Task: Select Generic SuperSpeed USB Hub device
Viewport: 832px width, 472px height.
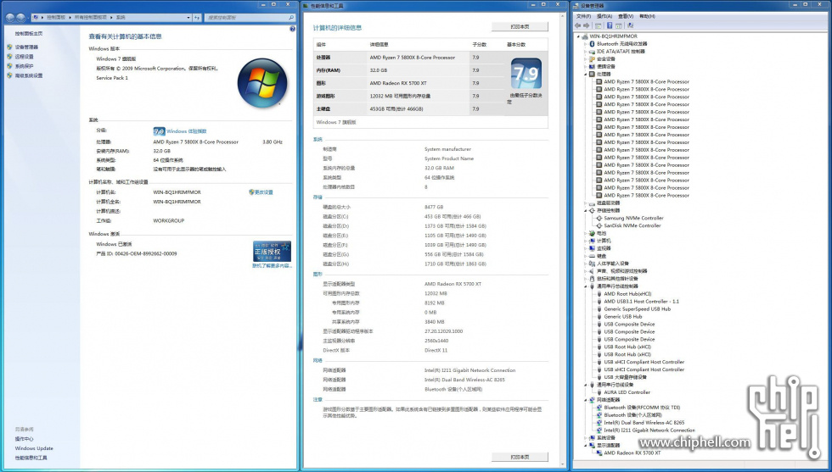Action: tap(638, 308)
